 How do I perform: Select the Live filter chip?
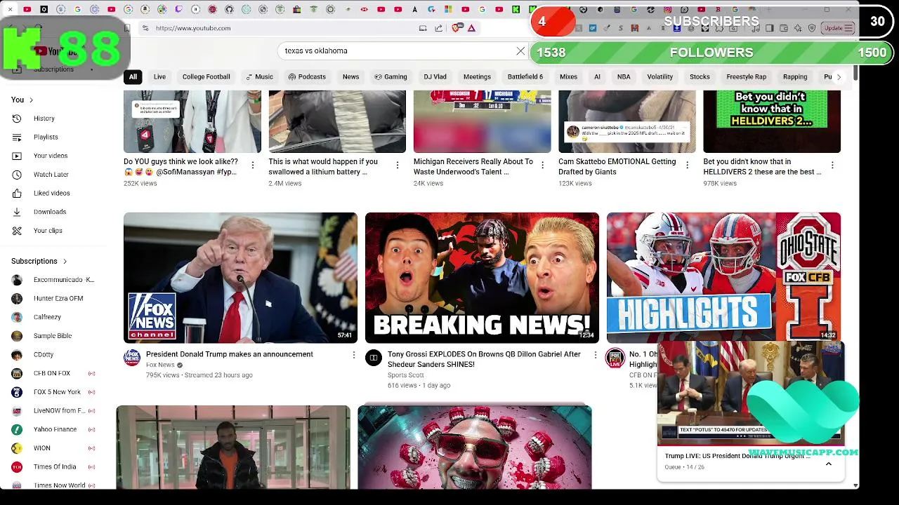tap(159, 76)
